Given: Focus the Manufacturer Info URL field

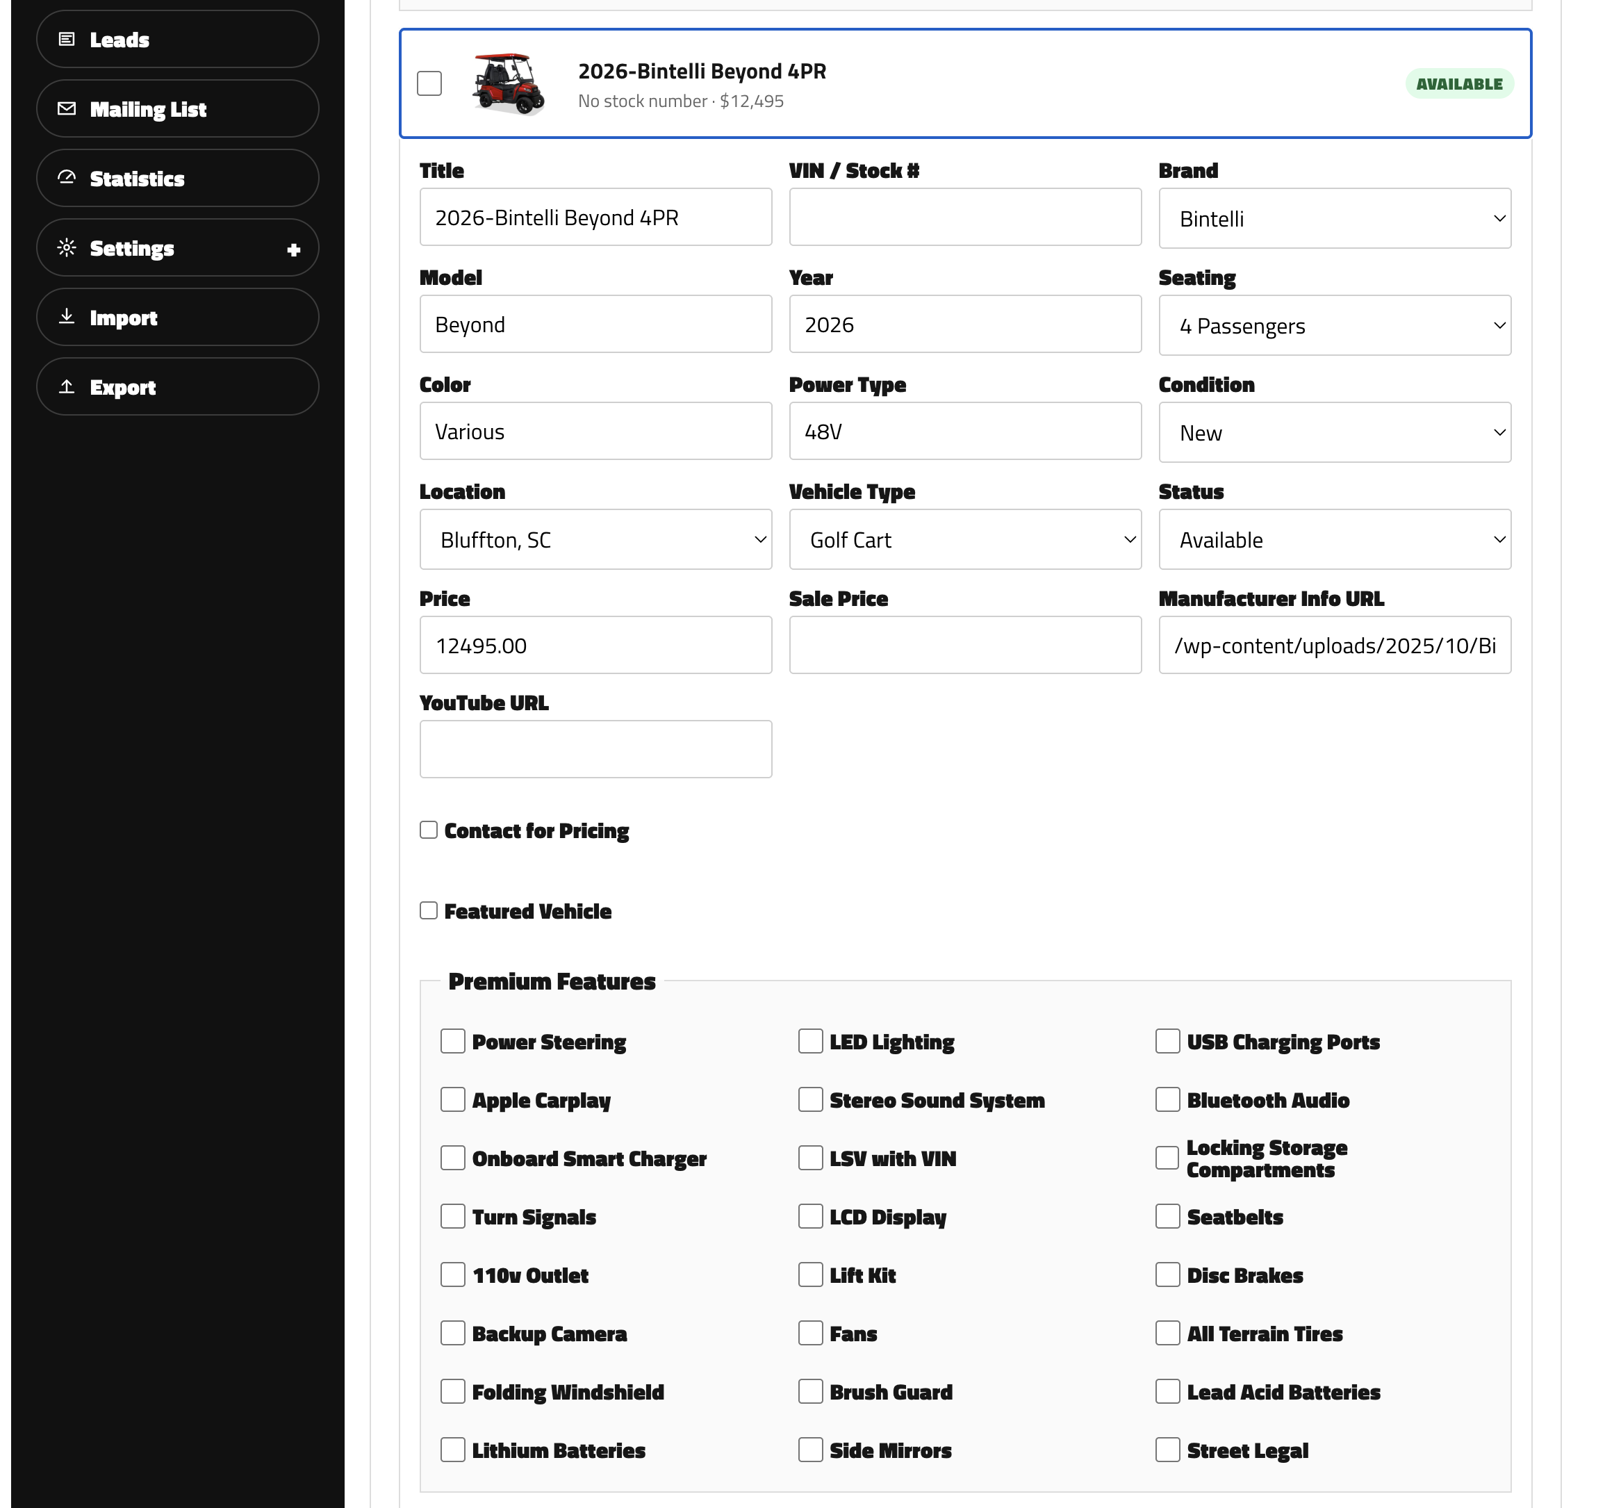Looking at the screenshot, I should point(1335,645).
